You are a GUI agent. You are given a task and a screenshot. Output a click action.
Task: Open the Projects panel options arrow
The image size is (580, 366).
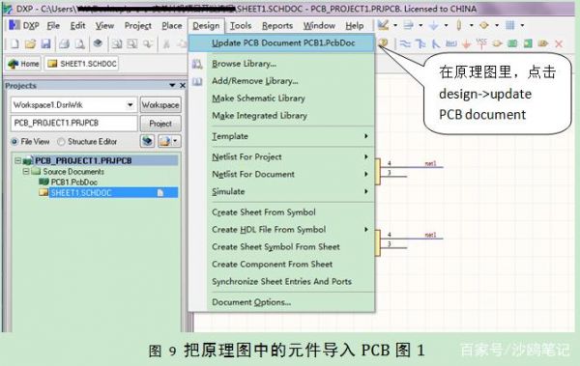pyautogui.click(x=172, y=85)
